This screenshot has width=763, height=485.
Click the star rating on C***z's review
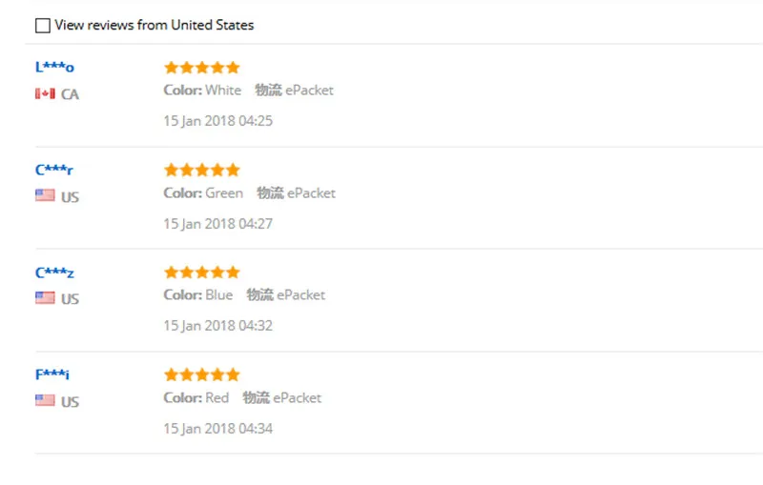201,273
